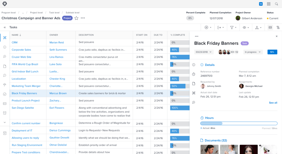
Task: Close the Black Friday Banners panel
Action: (x=276, y=36)
